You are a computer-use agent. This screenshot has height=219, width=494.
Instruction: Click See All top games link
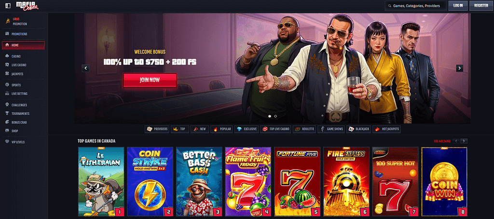click(442, 141)
